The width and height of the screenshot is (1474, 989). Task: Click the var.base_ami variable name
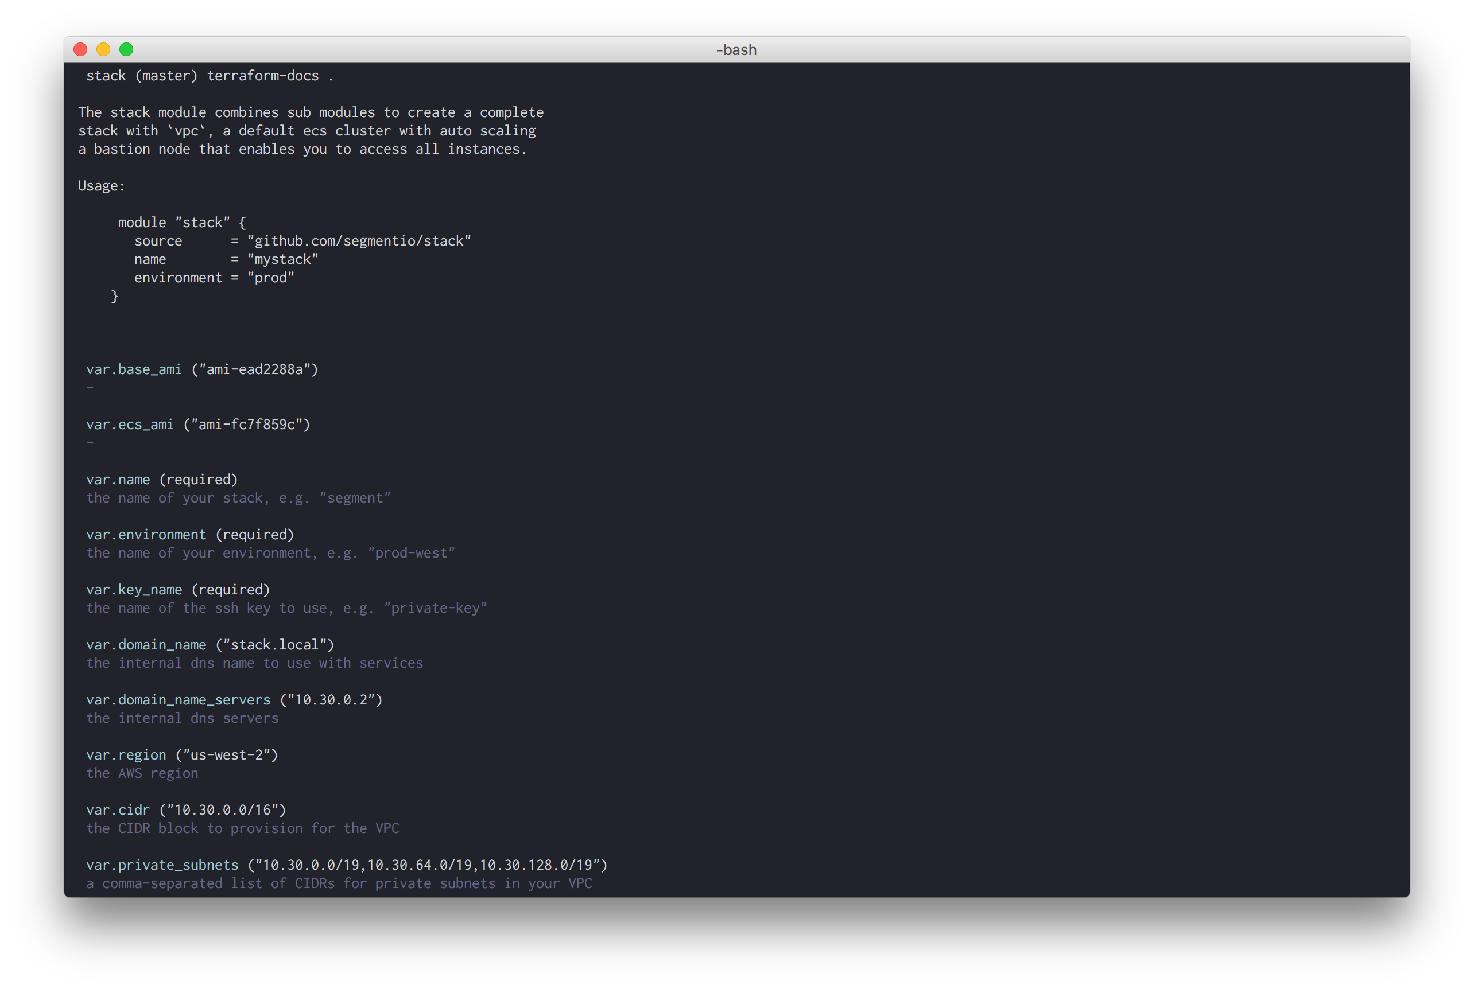(x=134, y=369)
